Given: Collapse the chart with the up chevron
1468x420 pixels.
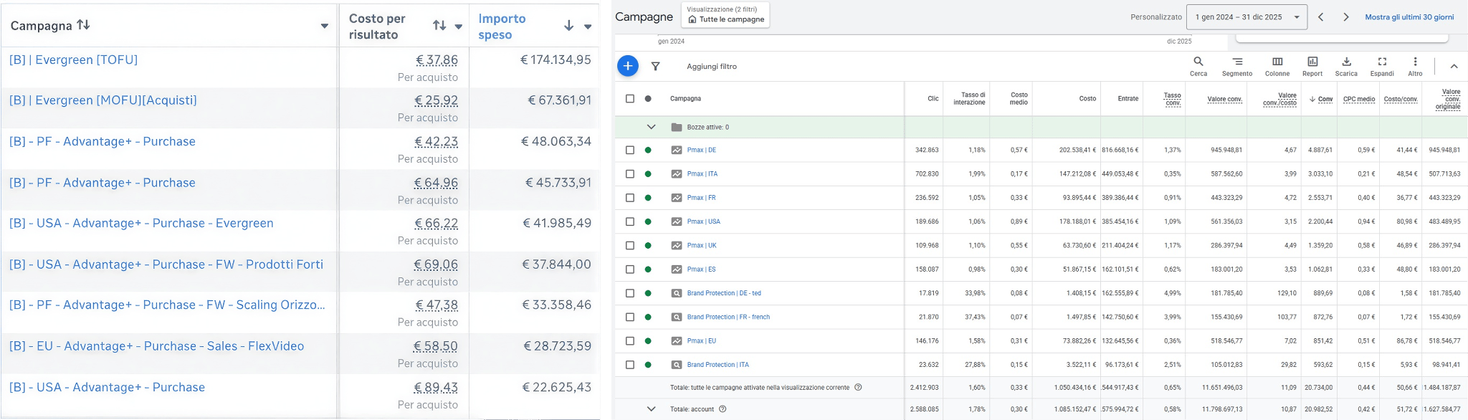Looking at the screenshot, I should 1454,66.
